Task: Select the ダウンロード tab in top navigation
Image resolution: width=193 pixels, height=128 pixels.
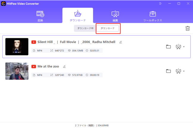Action: [77, 16]
